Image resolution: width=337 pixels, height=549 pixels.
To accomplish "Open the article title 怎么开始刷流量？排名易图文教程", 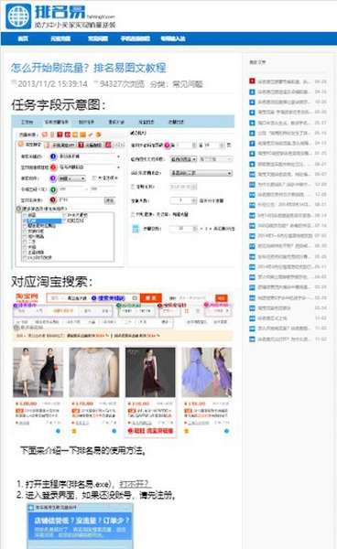I will point(88,68).
